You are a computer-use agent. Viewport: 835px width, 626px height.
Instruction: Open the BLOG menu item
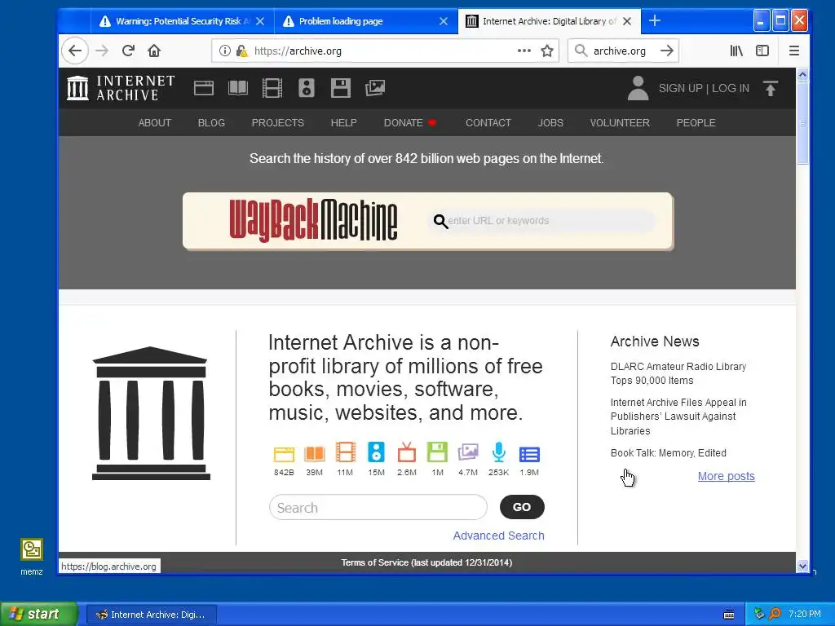(211, 123)
